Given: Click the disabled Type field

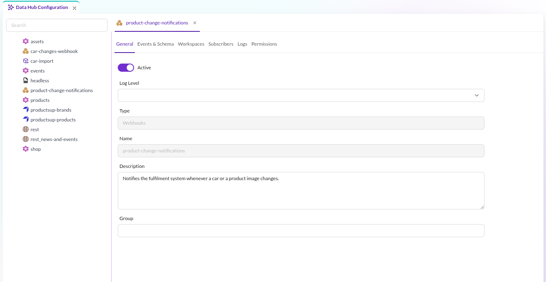Looking at the screenshot, I should coord(301,123).
